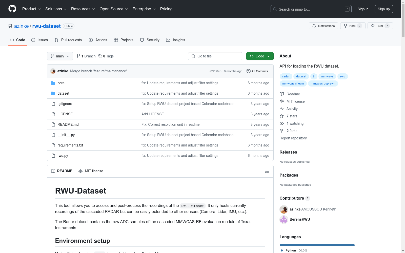The height and width of the screenshot is (253, 405).
Task: Click the repository icon beside azinke
Action: (10, 26)
